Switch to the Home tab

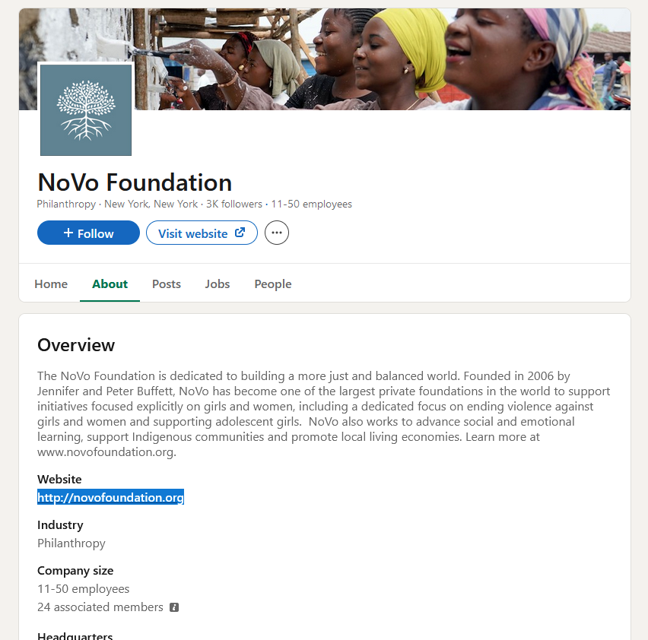[x=51, y=284]
